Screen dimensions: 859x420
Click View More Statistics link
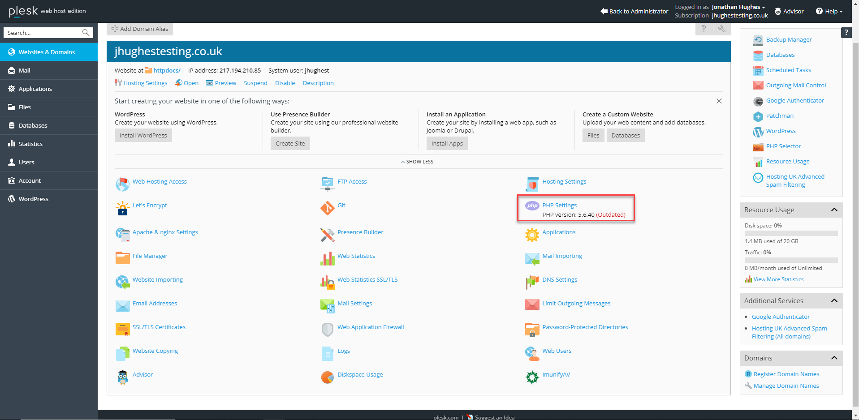[x=778, y=279]
